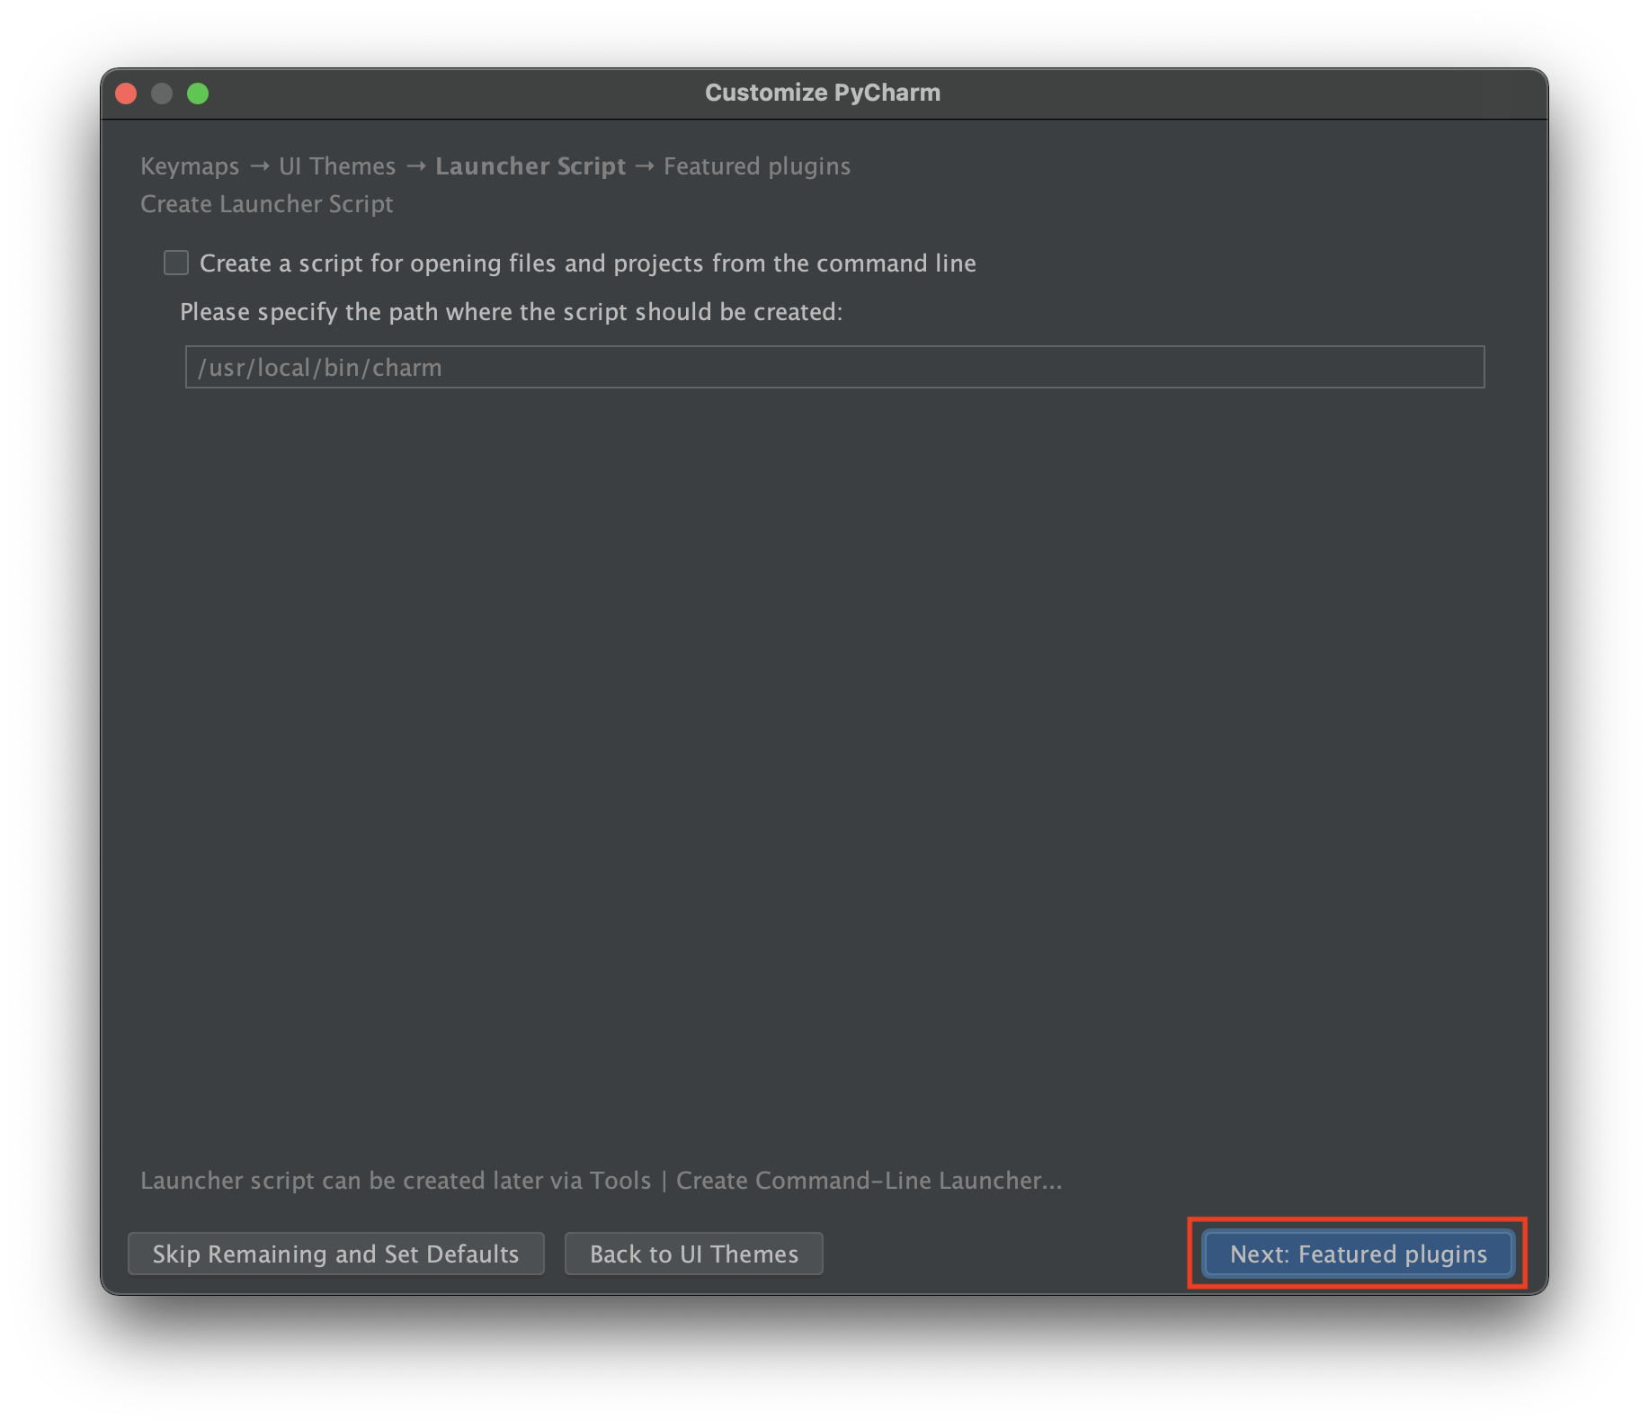The height and width of the screenshot is (1428, 1649).
Task: Close the Customize PyCharm window
Action: [x=126, y=94]
